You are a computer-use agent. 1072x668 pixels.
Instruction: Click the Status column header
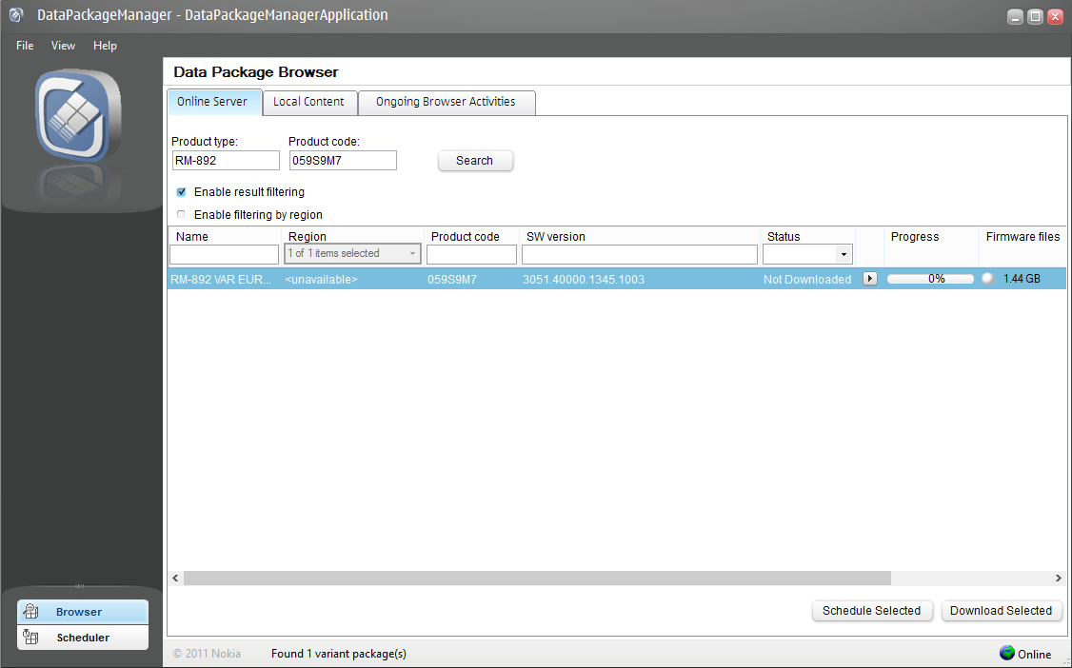coord(784,236)
